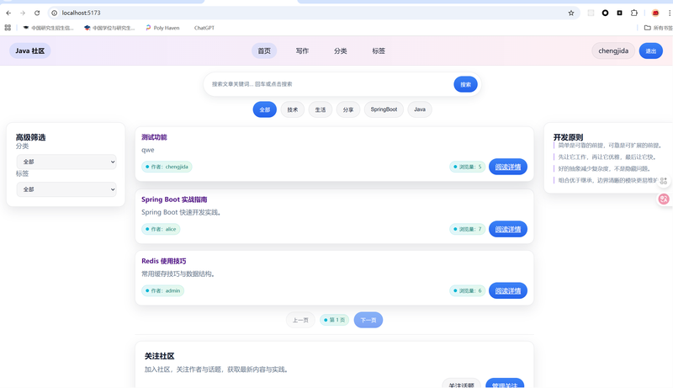The image size is (673, 388).
Task: Go back with the browser back arrow
Action: pyautogui.click(x=8, y=13)
